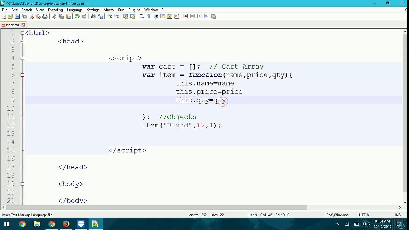409x230 pixels.
Task: Launch Firefox from the taskbar
Action: [x=66, y=224]
